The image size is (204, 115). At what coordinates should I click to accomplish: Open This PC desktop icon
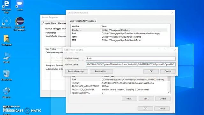[x=6, y=57]
